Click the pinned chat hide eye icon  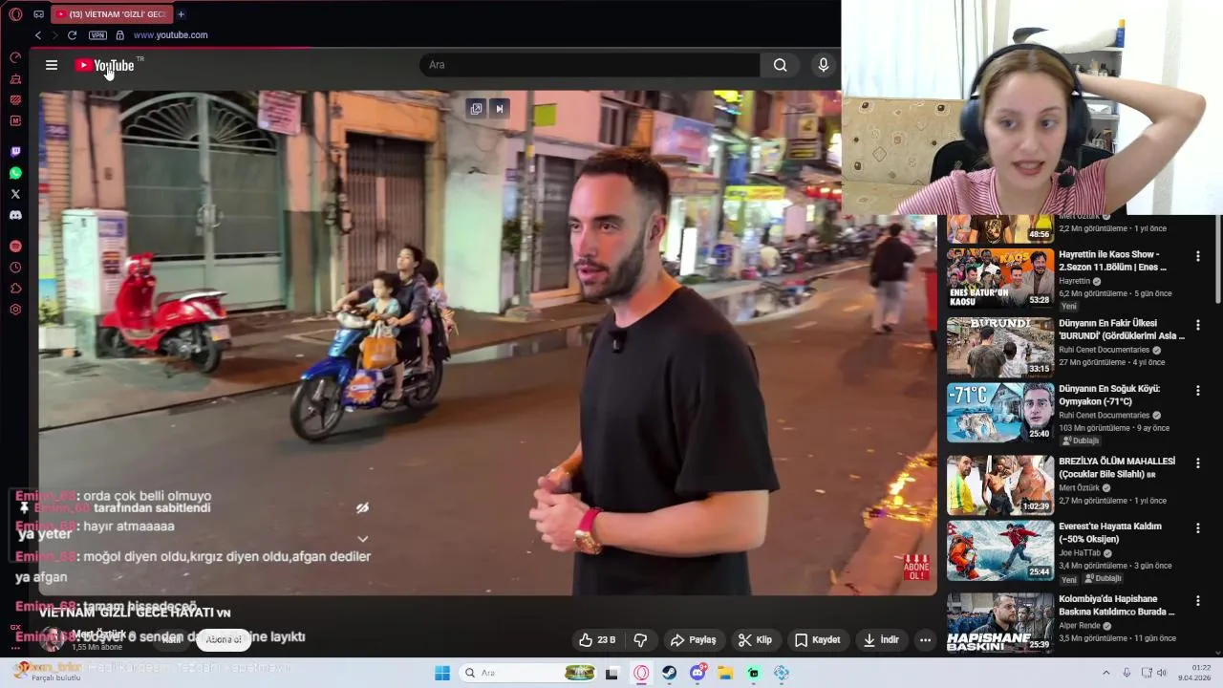(x=362, y=508)
